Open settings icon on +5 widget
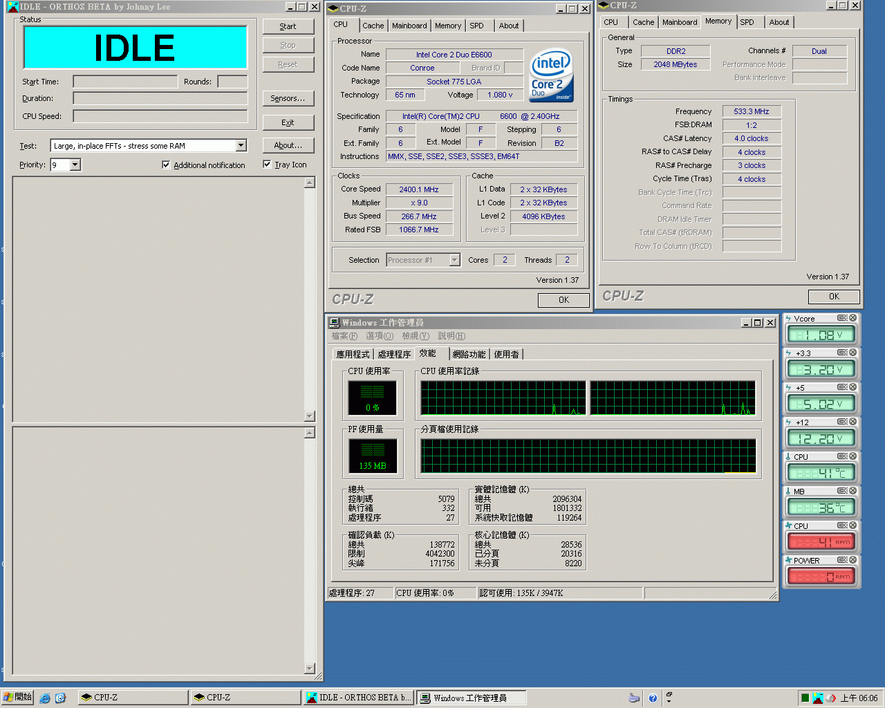The width and height of the screenshot is (885, 708). click(842, 387)
